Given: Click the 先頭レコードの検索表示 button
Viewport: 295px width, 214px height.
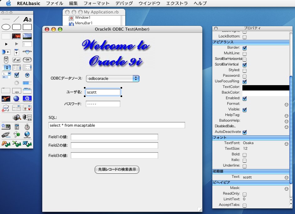Looking at the screenshot, I should [x=117, y=169].
